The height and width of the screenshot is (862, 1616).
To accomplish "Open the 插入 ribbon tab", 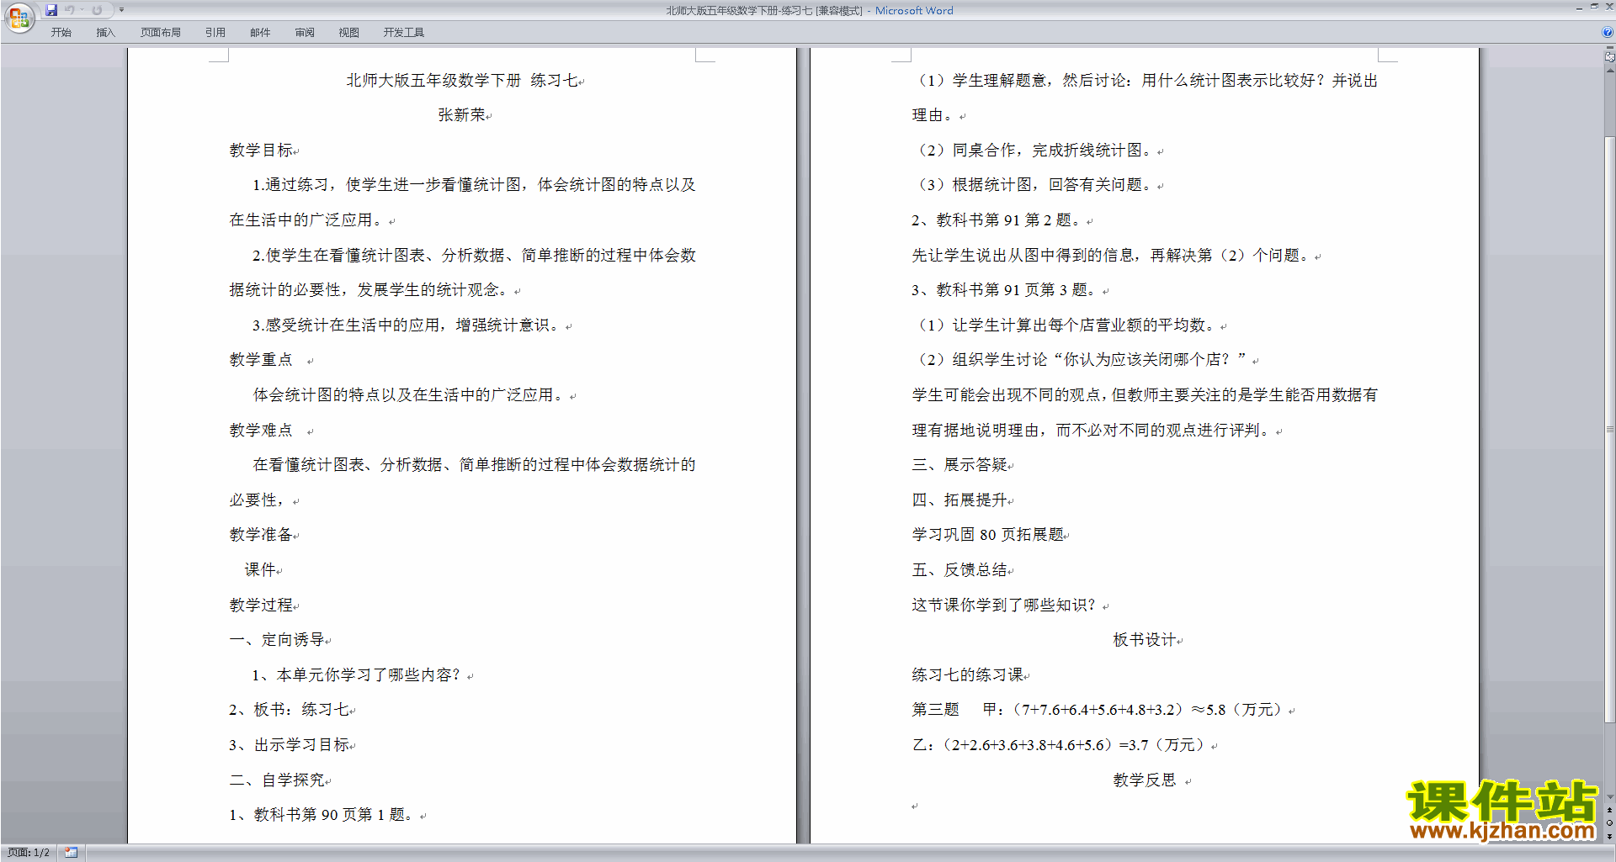I will 105,33.
